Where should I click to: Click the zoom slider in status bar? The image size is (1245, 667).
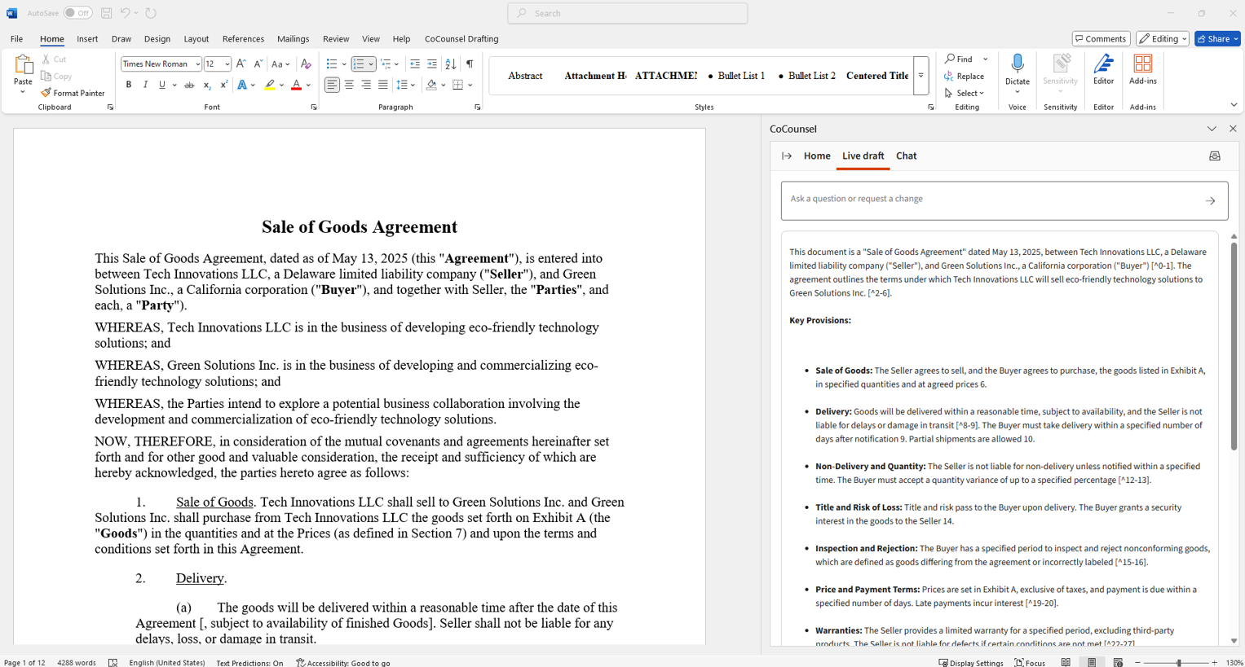click(1178, 663)
